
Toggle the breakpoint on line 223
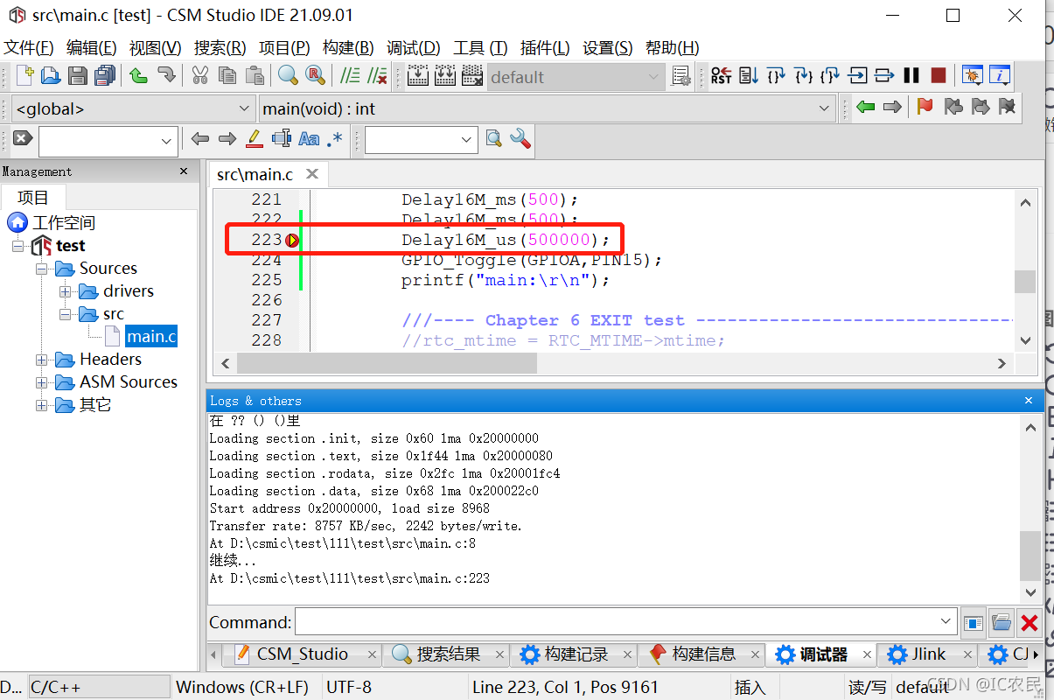pyautogui.click(x=292, y=240)
